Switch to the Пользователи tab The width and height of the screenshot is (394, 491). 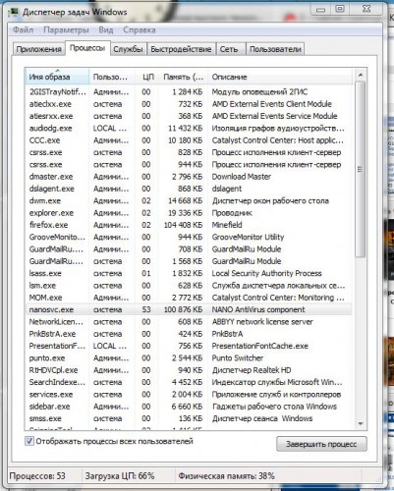point(275,49)
